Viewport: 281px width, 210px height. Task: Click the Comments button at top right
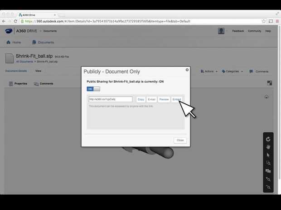tap(259, 71)
